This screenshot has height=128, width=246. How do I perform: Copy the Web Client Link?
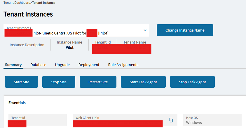(x=171, y=120)
